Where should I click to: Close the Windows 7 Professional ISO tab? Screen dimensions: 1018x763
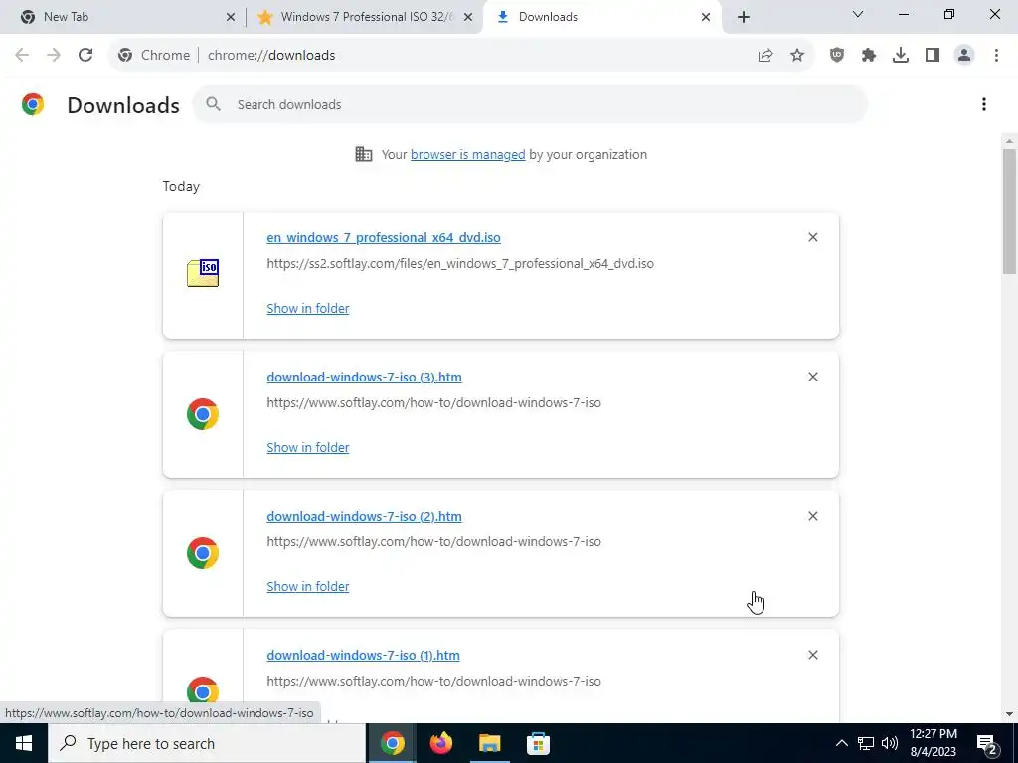[x=468, y=17]
